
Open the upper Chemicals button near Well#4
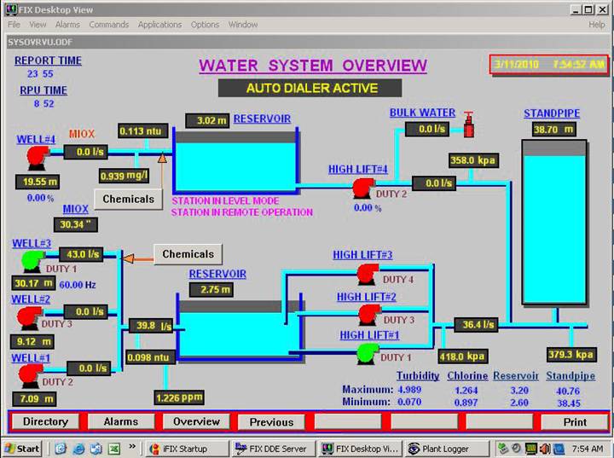(128, 199)
